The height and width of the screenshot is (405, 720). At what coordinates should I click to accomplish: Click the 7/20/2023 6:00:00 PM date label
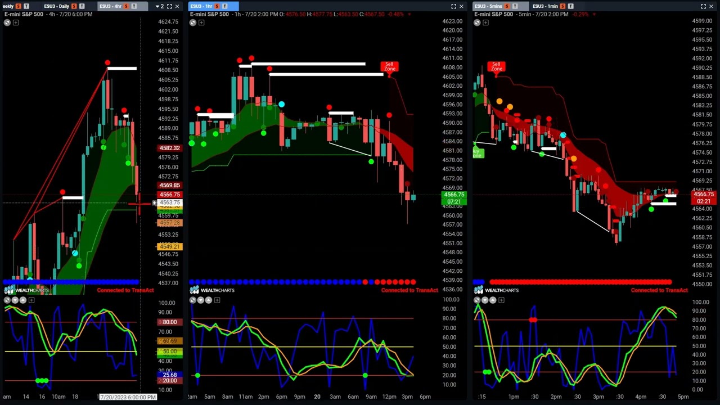pyautogui.click(x=128, y=397)
